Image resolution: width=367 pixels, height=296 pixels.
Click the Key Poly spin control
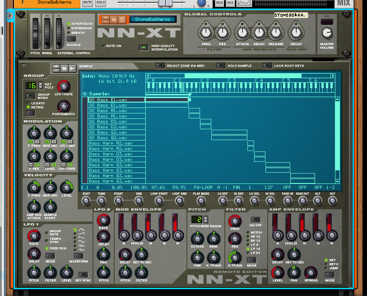(41, 85)
